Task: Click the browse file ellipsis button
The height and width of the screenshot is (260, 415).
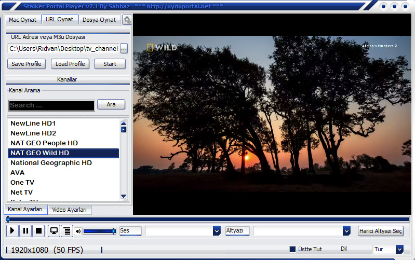Action: coord(124,49)
